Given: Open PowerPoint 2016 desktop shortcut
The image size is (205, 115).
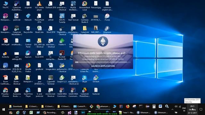Looking at the screenshot, I should [x=39, y=18].
